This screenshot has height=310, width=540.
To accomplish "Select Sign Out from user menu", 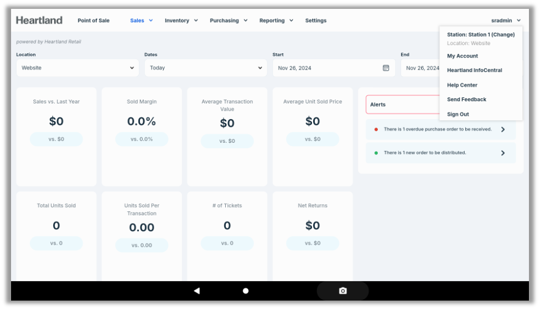I will click(x=458, y=114).
